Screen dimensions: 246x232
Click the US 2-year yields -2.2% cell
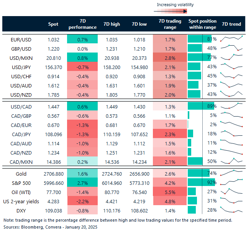pyautogui.click(x=82, y=201)
